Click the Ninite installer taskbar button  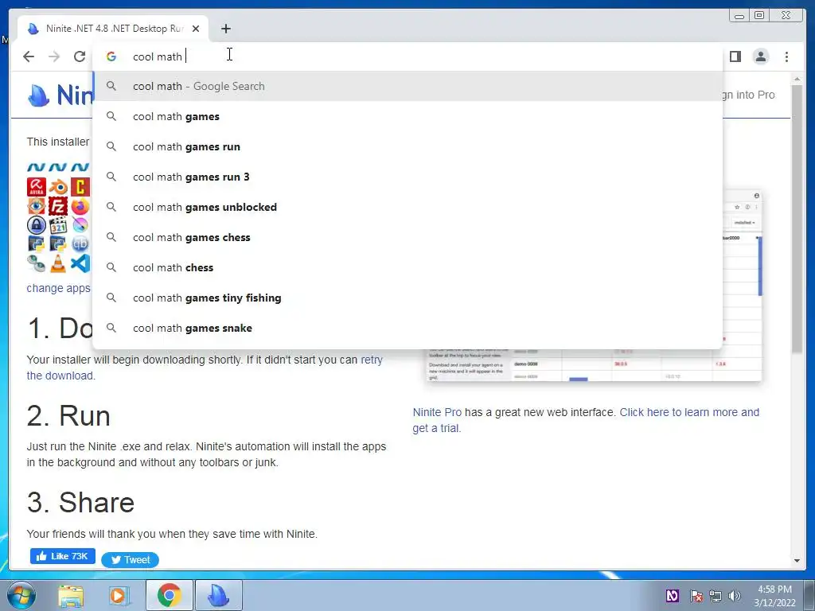tap(218, 596)
